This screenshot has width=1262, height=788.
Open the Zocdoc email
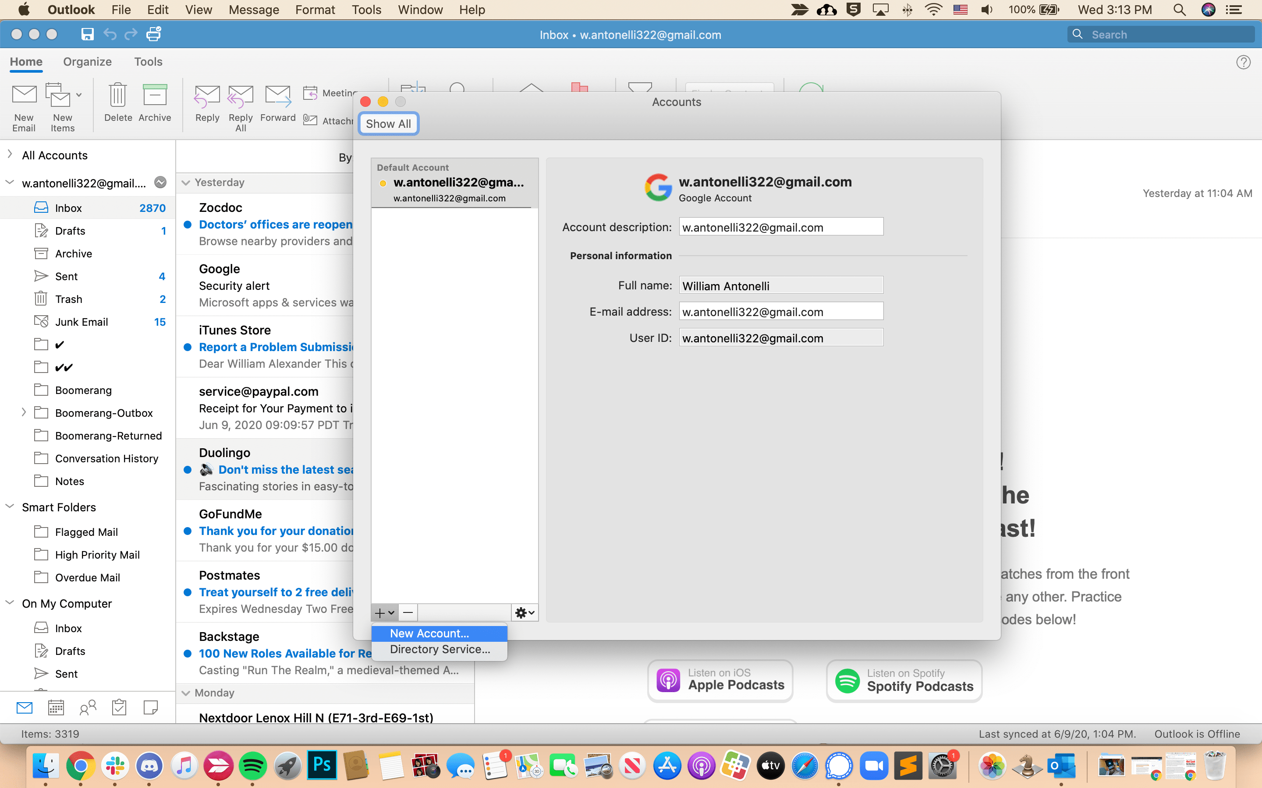point(266,224)
